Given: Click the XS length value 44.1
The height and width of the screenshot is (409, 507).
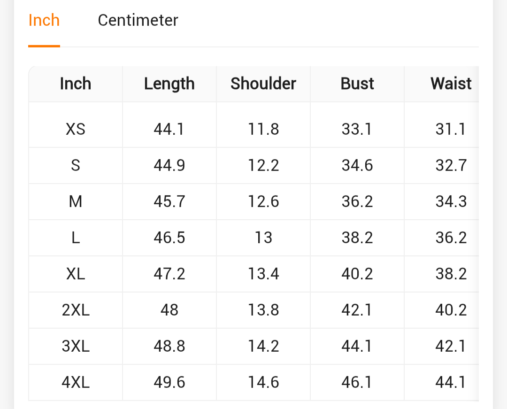Looking at the screenshot, I should click(x=169, y=129).
